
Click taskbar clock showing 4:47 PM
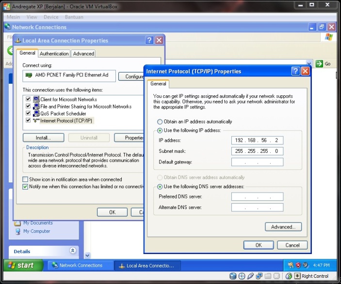pos(321,265)
